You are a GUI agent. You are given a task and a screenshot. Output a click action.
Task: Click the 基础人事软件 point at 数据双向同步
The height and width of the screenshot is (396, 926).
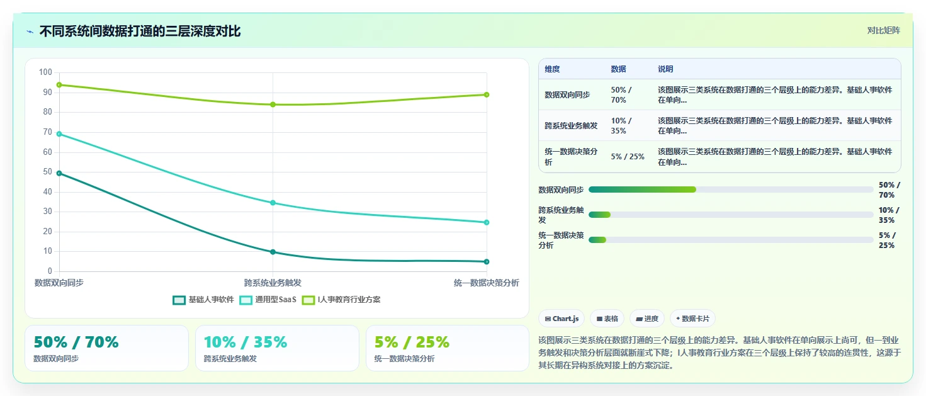pos(59,173)
